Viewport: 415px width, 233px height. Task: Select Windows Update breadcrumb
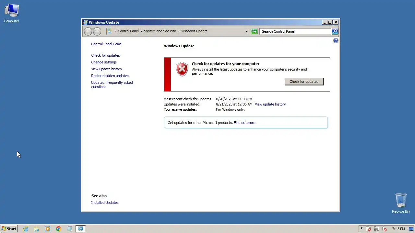(194, 31)
